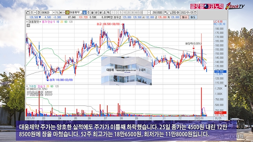This screenshot has height=142, width=253.
Task: Click the blue 매도 sell button
Action: (x=193, y=17)
